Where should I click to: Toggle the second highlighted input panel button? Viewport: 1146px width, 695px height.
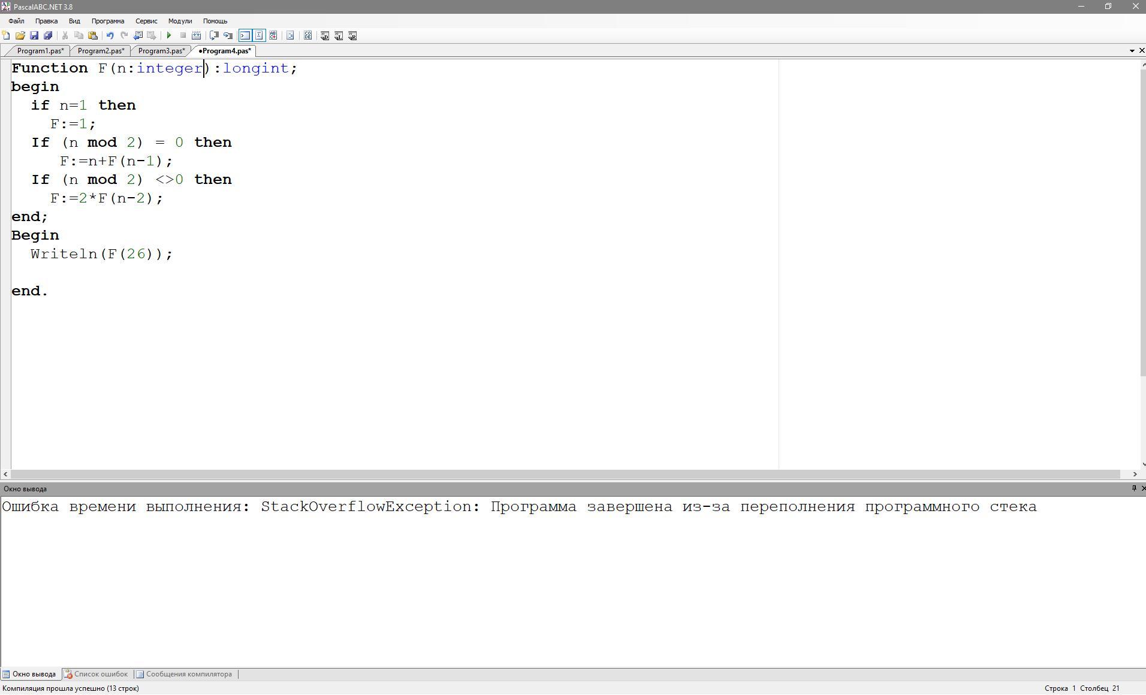259,36
